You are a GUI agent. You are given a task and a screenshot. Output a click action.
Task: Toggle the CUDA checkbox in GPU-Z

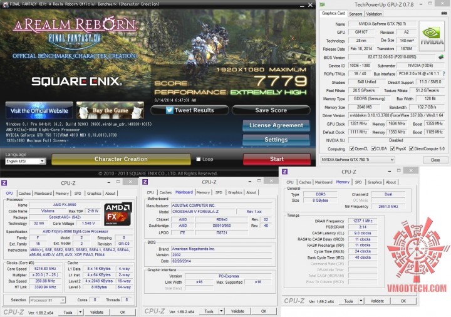(373, 148)
